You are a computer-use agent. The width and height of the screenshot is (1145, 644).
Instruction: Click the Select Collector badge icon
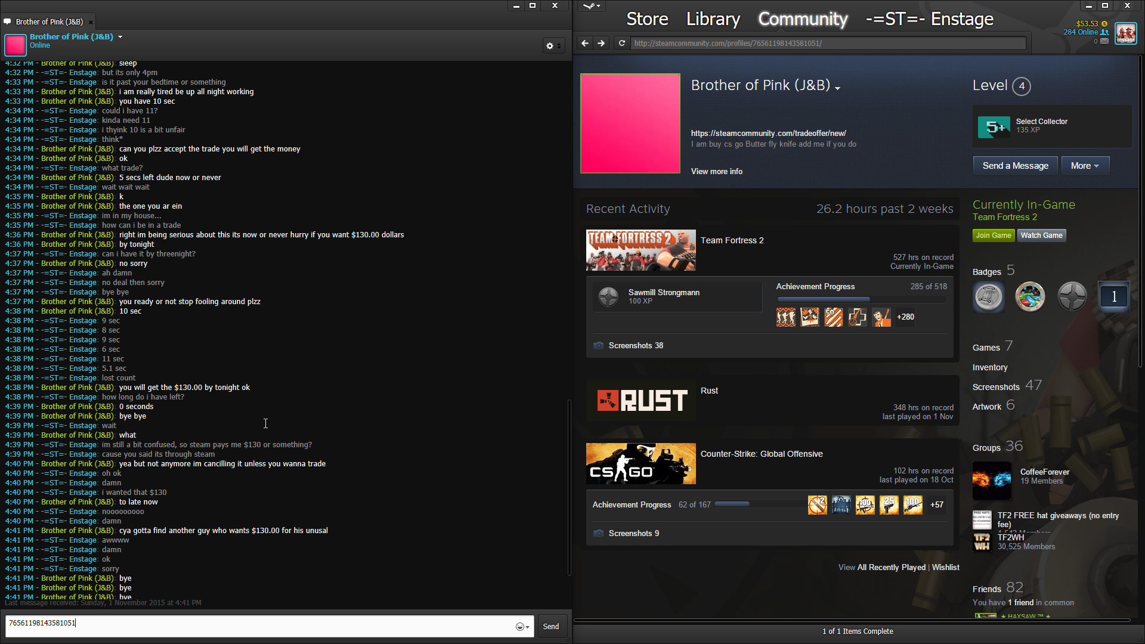[994, 127]
